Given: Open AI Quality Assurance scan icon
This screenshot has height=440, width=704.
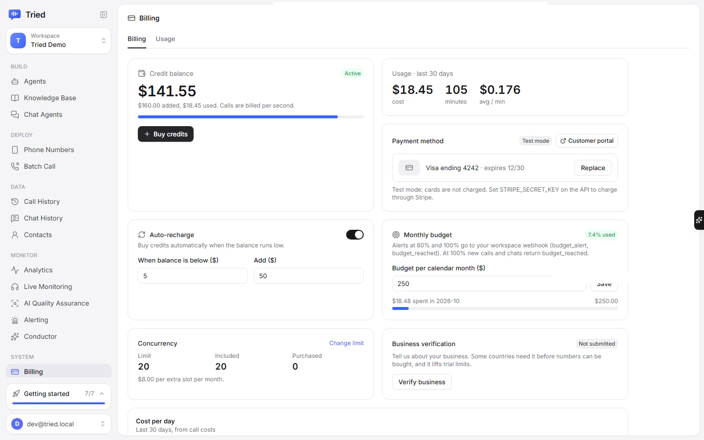Looking at the screenshot, I should pos(15,304).
